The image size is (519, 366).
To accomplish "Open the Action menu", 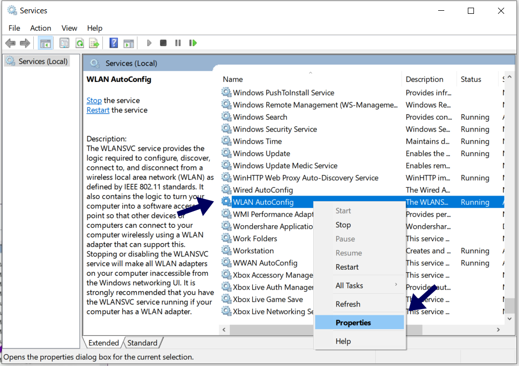I will coord(40,28).
